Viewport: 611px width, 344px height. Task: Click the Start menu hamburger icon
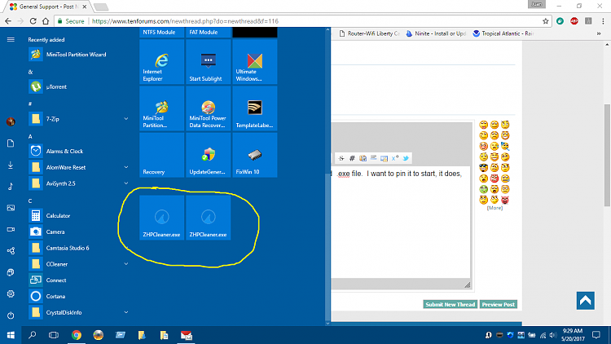tap(11, 39)
